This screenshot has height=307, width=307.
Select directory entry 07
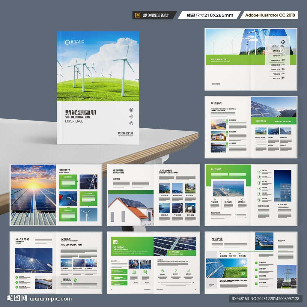point(279,78)
